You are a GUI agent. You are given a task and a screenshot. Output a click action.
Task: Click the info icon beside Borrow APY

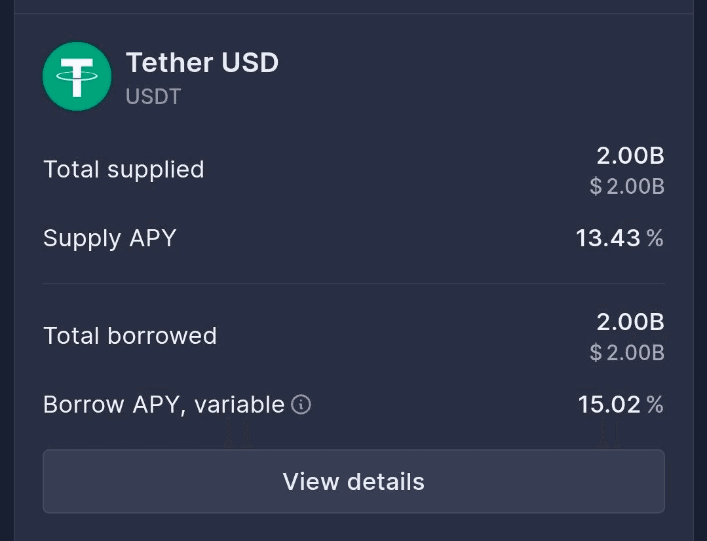tap(301, 405)
